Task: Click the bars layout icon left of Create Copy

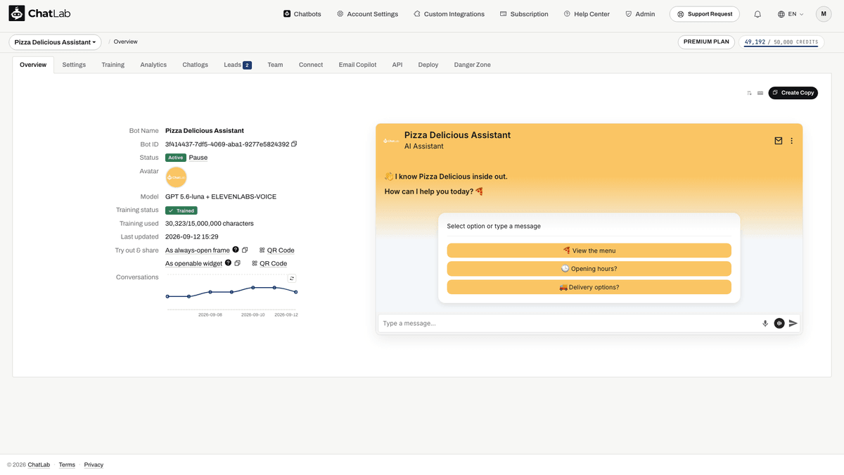Action: (760, 93)
